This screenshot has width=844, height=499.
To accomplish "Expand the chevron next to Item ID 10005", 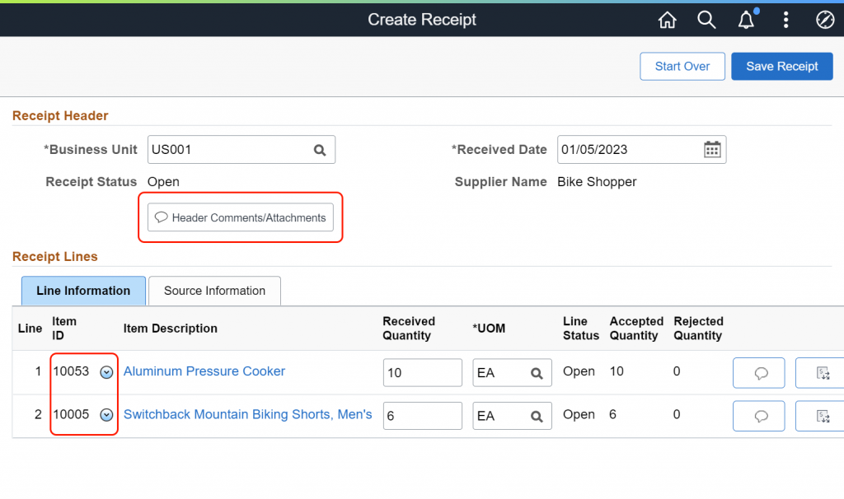I will [106, 415].
